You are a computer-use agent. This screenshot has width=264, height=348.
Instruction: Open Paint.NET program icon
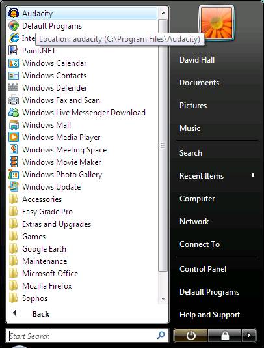13,51
